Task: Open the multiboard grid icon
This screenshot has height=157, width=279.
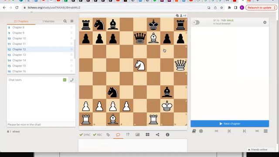Action: 147,135
